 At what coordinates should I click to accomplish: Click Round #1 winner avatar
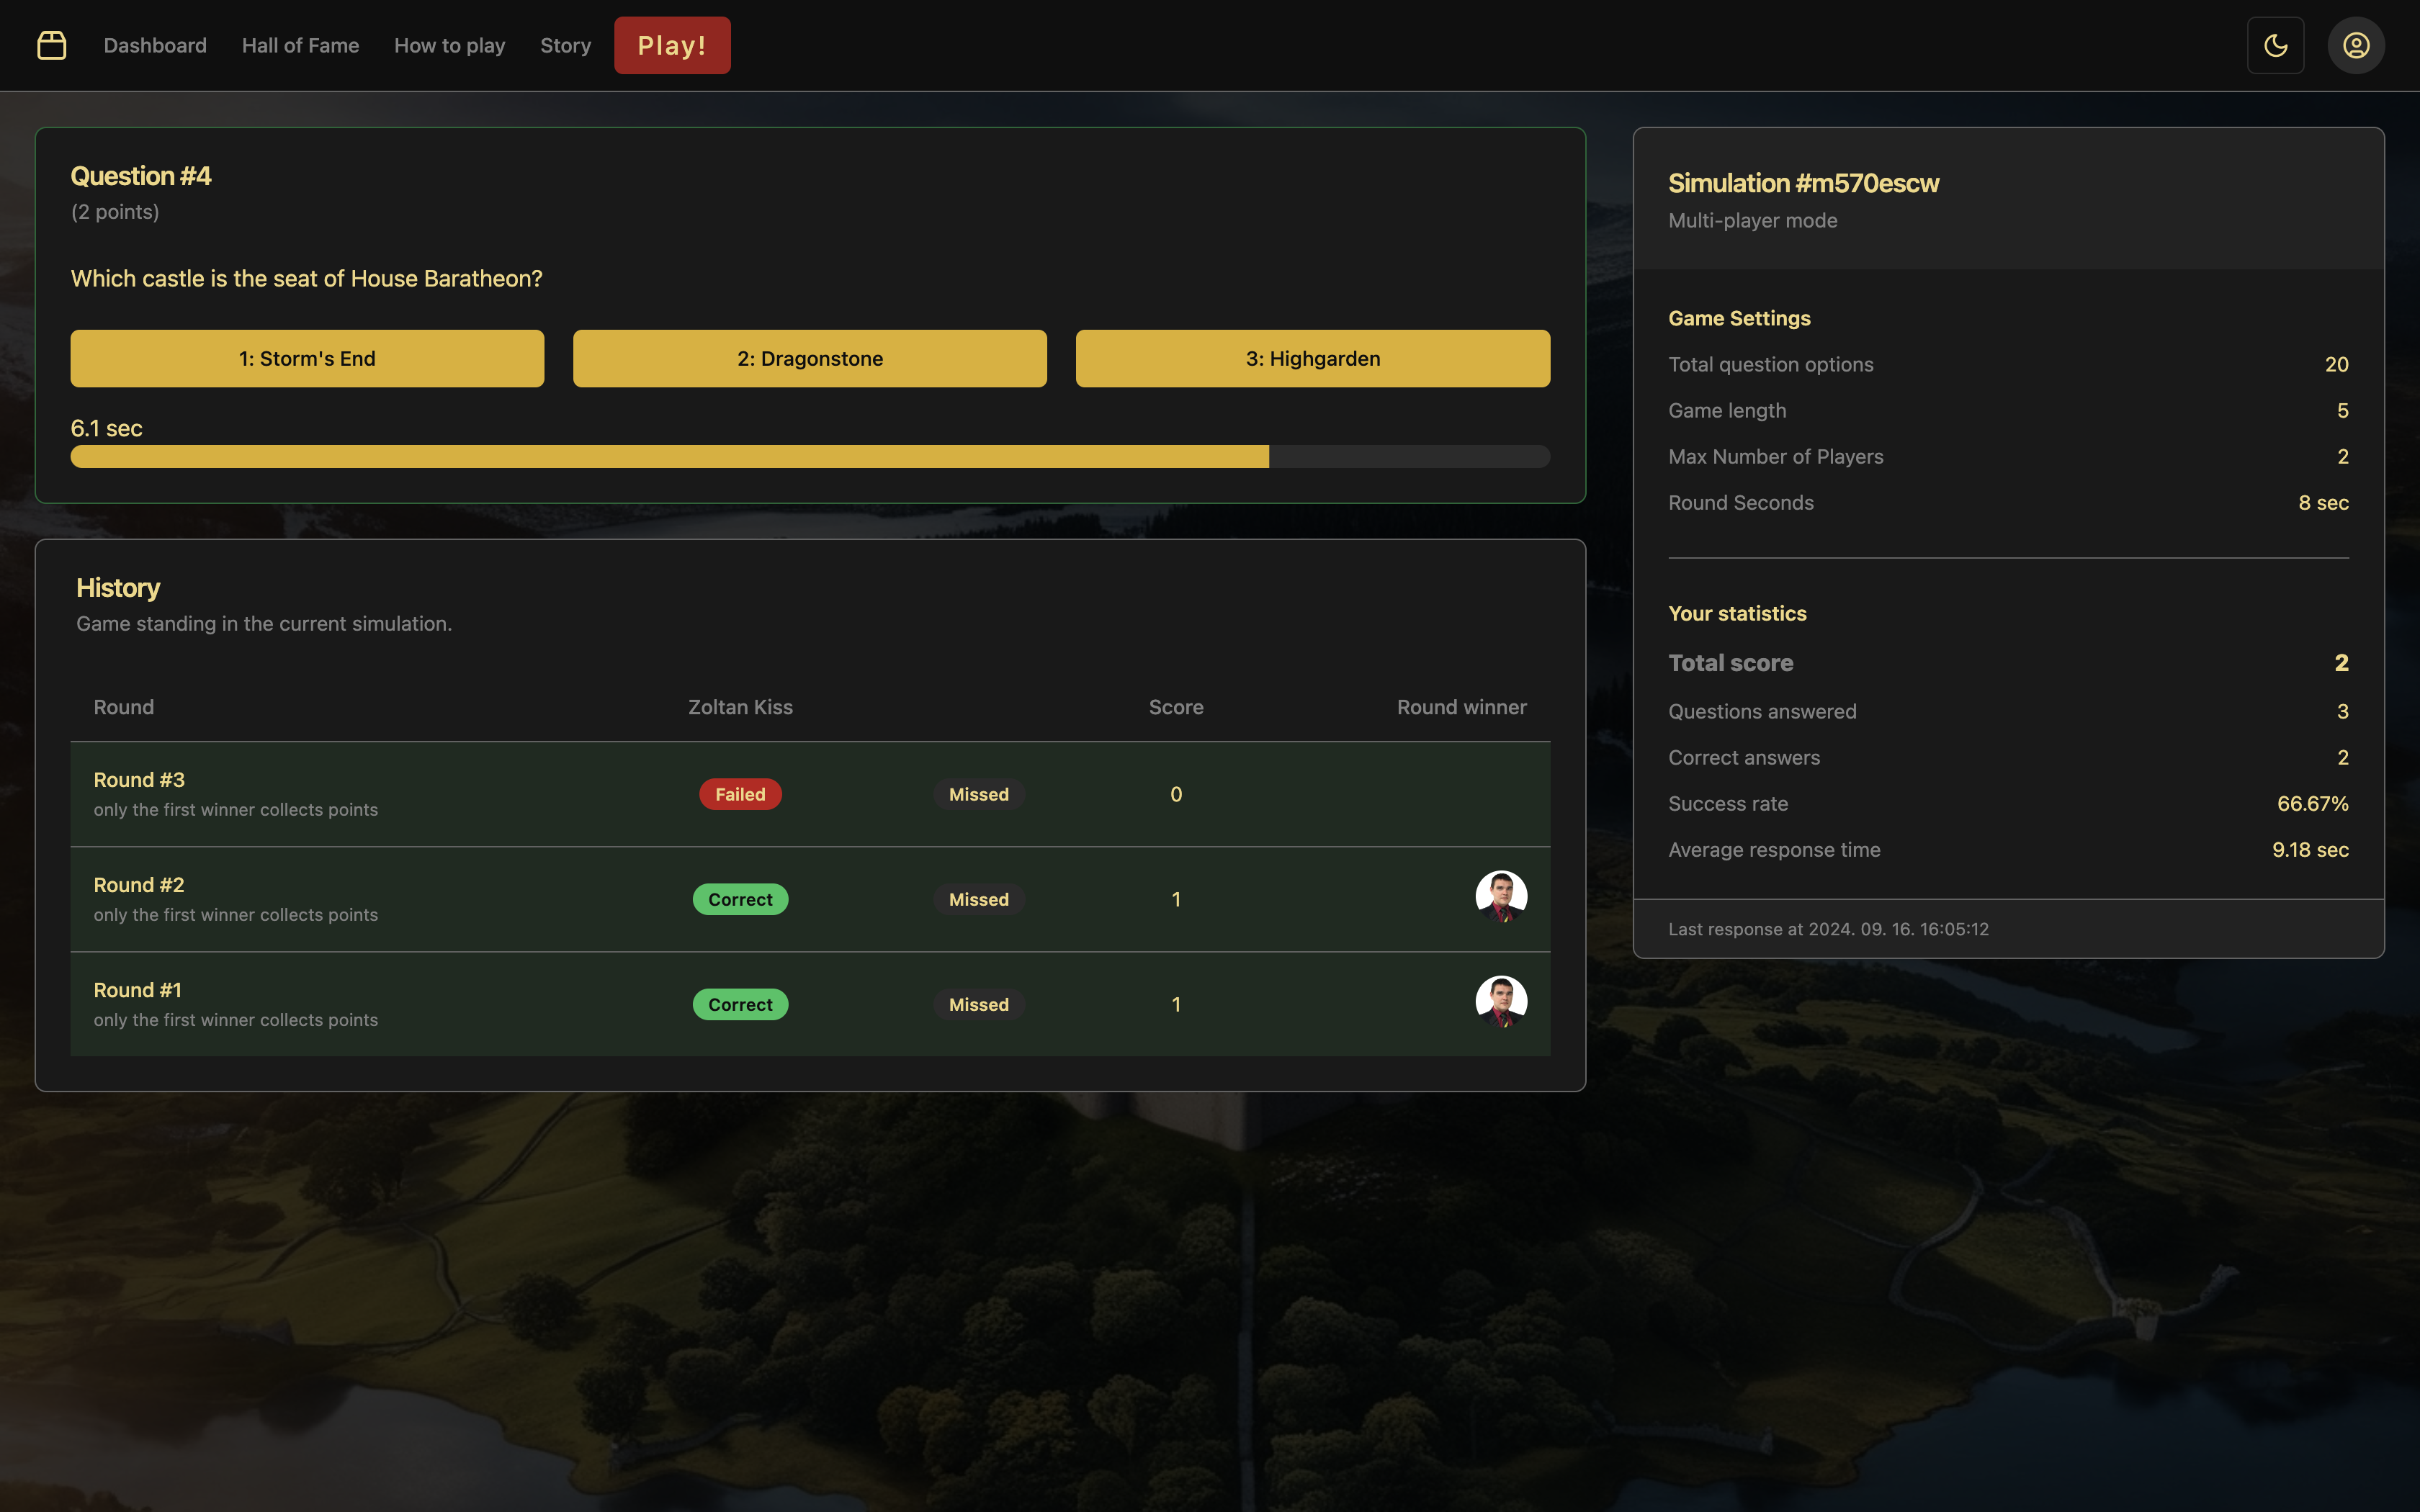(1500, 1001)
